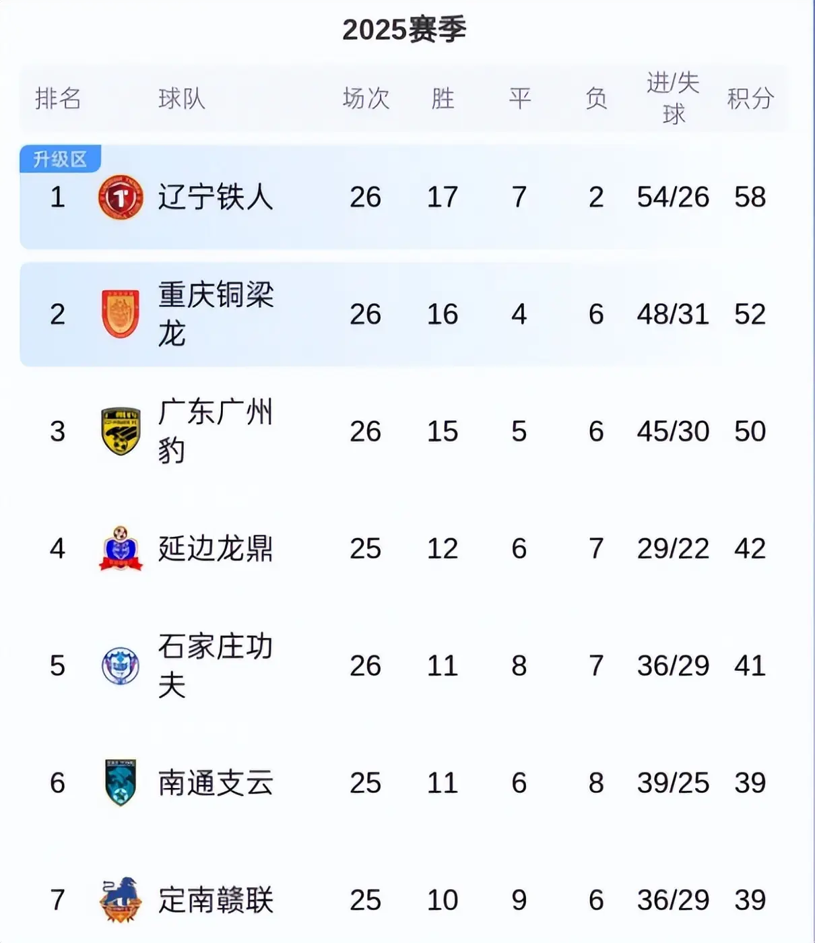Click 延边龙鼎 points value 42
Image resolution: width=815 pixels, height=943 pixels.
[750, 548]
